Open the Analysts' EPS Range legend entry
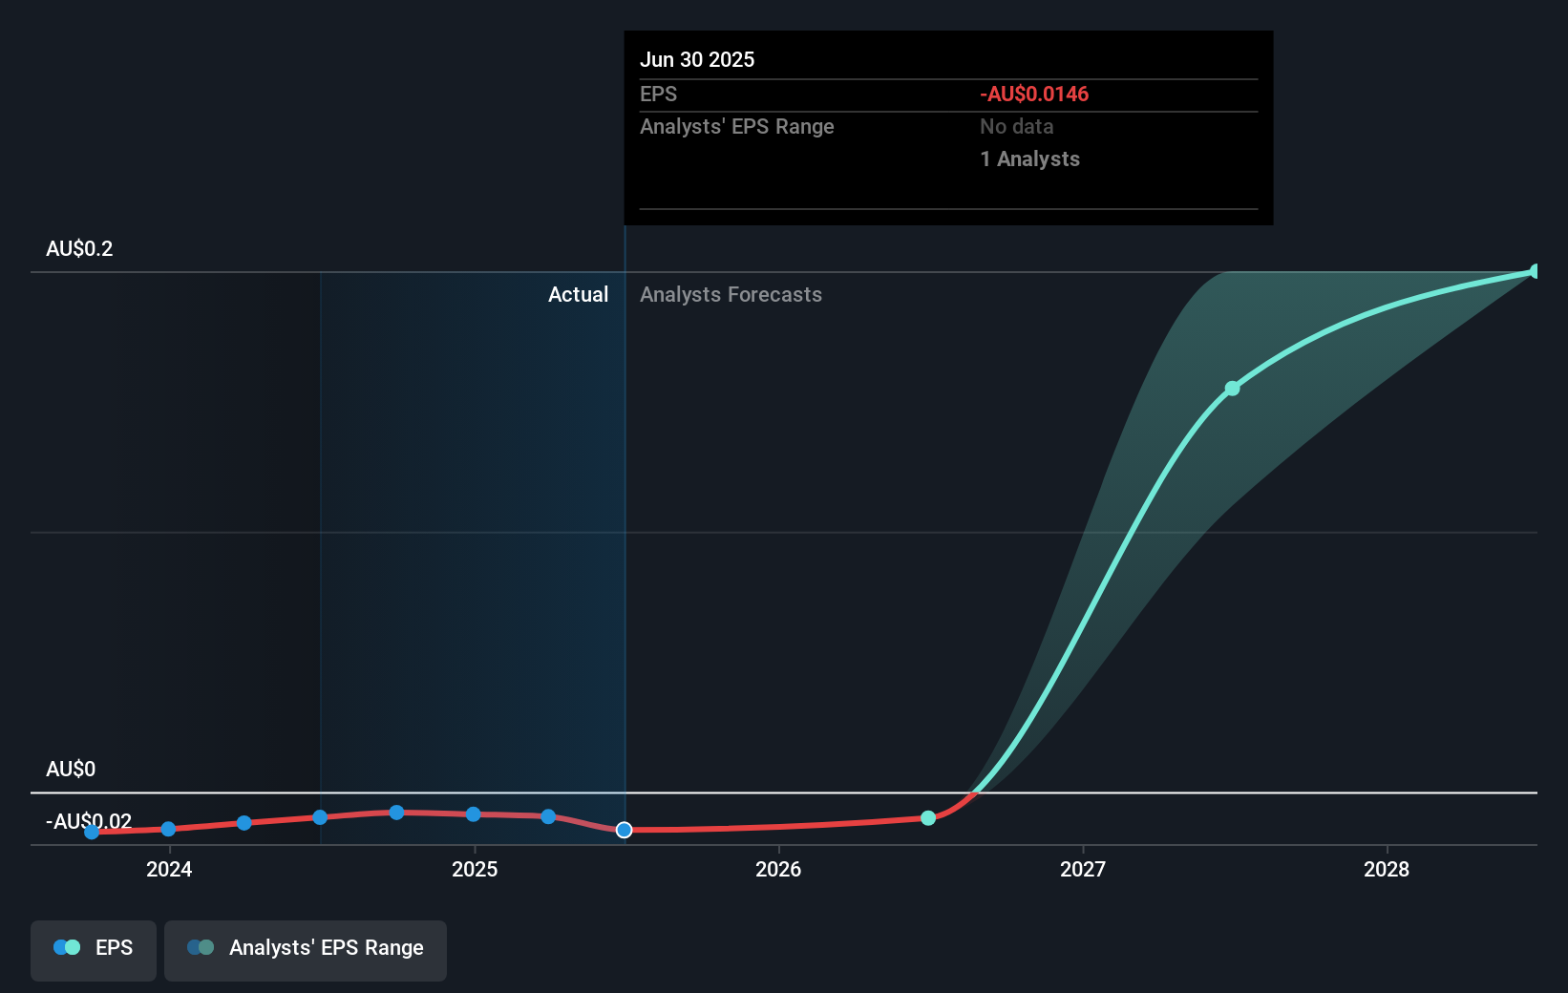 (x=306, y=949)
